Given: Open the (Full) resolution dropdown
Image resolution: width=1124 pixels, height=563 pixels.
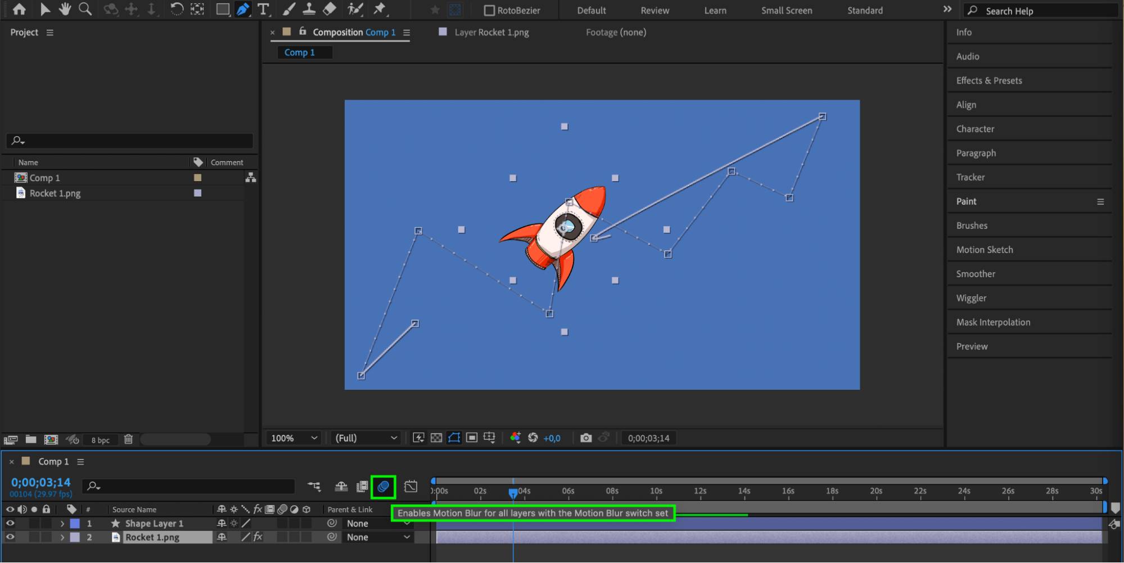Looking at the screenshot, I should click(366, 438).
